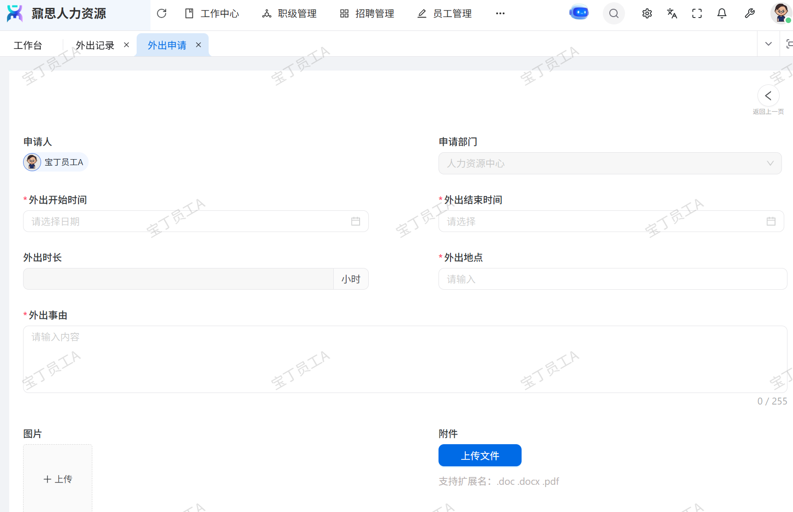Open the more menu ellipsis
Screen dimensions: 793x512
500,14
